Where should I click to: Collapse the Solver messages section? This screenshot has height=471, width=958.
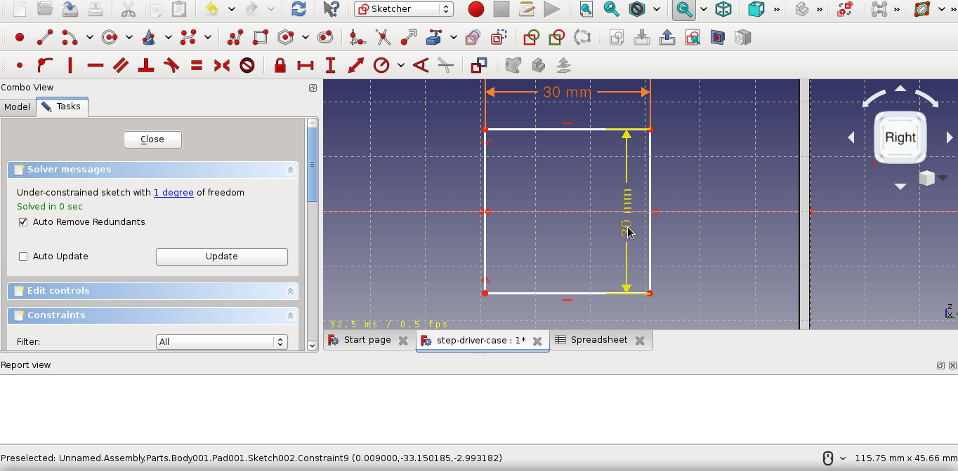[290, 170]
